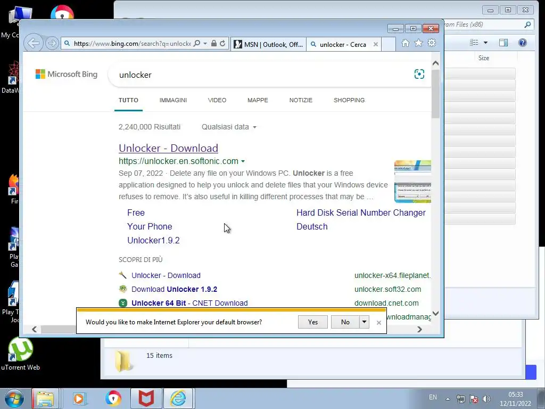Open the Explorer view options dropdown arrow
This screenshot has width=545, height=409.
pyautogui.click(x=485, y=43)
